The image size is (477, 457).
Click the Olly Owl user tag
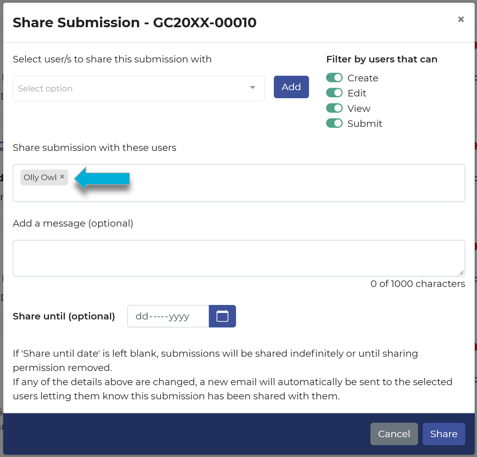(x=44, y=177)
